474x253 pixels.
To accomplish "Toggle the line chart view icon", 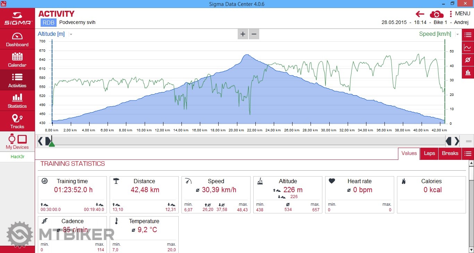I will 468,47.
